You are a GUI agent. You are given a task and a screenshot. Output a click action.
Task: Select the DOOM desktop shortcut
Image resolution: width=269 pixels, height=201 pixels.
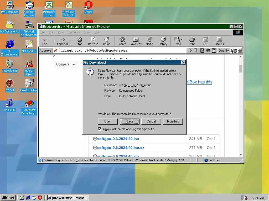coord(9,86)
